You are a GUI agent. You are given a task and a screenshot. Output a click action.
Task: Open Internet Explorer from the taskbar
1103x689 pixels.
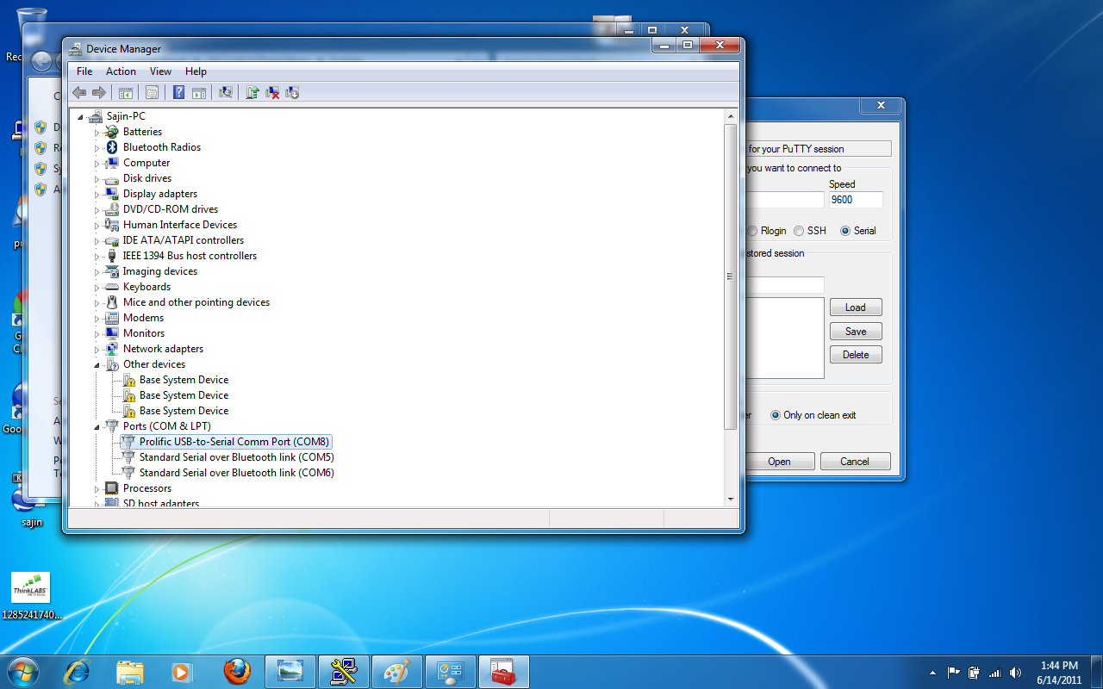click(78, 672)
